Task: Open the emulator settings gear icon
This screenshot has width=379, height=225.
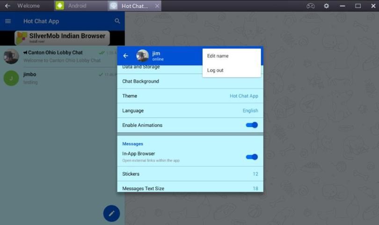Action: coord(327,6)
